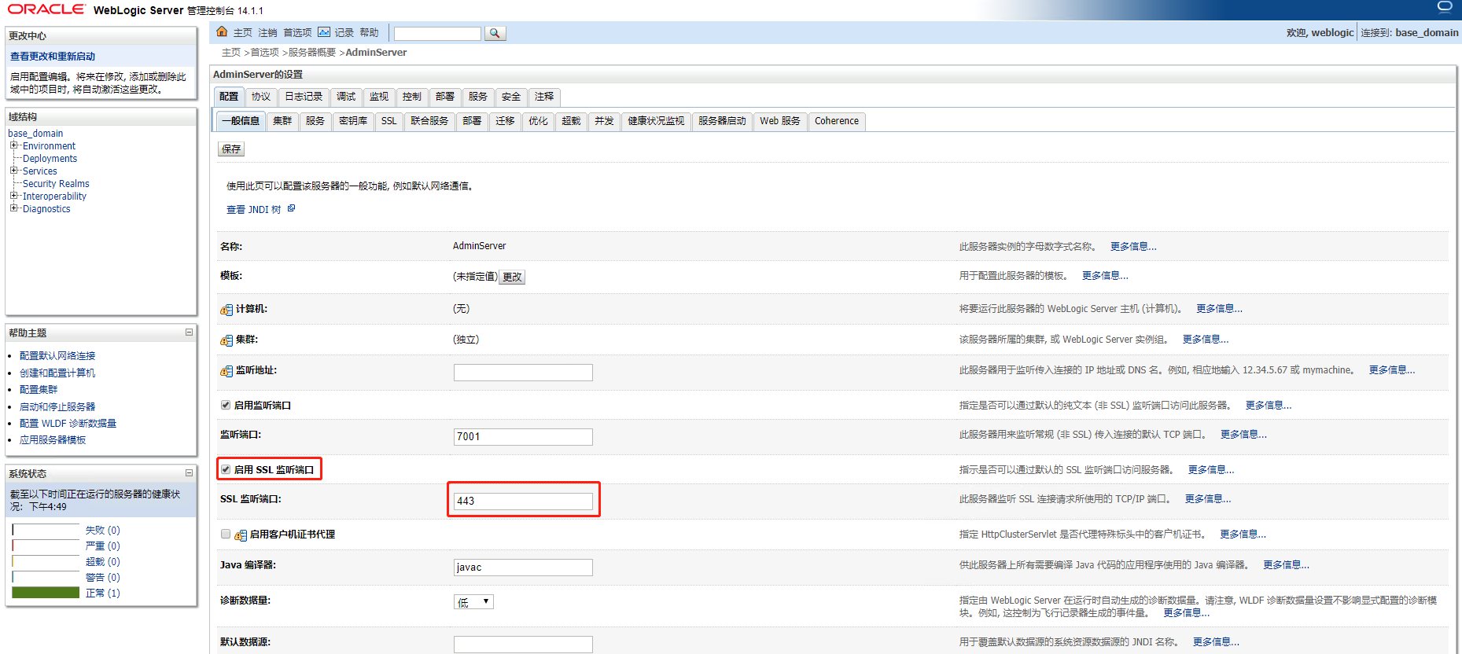The width and height of the screenshot is (1462, 654).
Task: Open the 诊断数据量 dropdown
Action: 474,602
